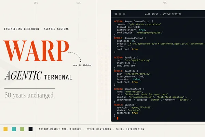The height and width of the screenshot is (137, 205).
Task: Click 'TYPED CONTRACTS' footer text
Action: click(x=99, y=129)
